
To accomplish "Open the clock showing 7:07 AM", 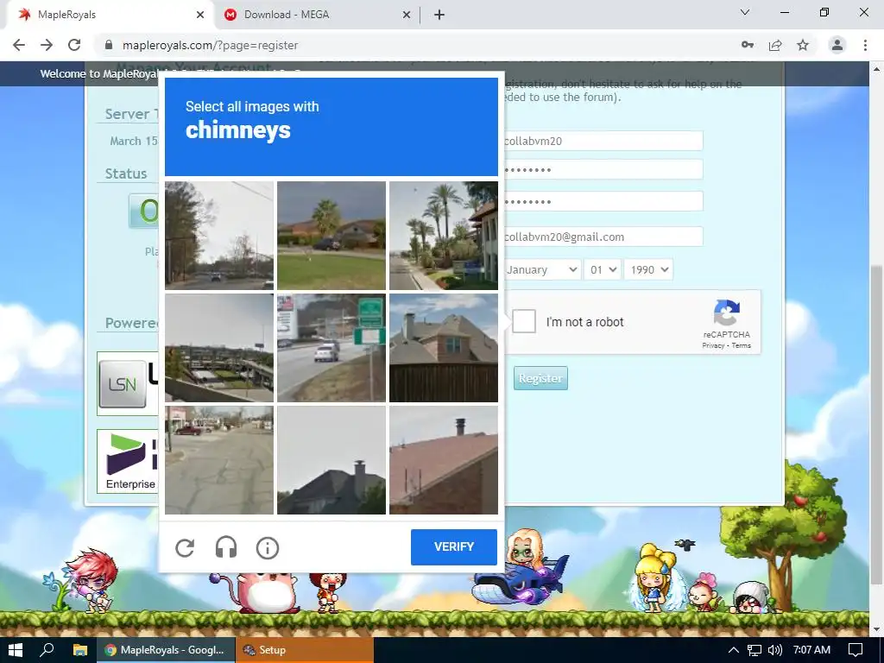I will coord(811,650).
